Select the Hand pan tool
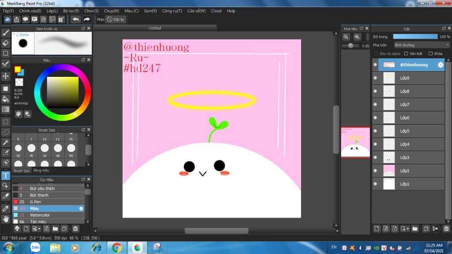452x254 pixels. (x=6, y=219)
